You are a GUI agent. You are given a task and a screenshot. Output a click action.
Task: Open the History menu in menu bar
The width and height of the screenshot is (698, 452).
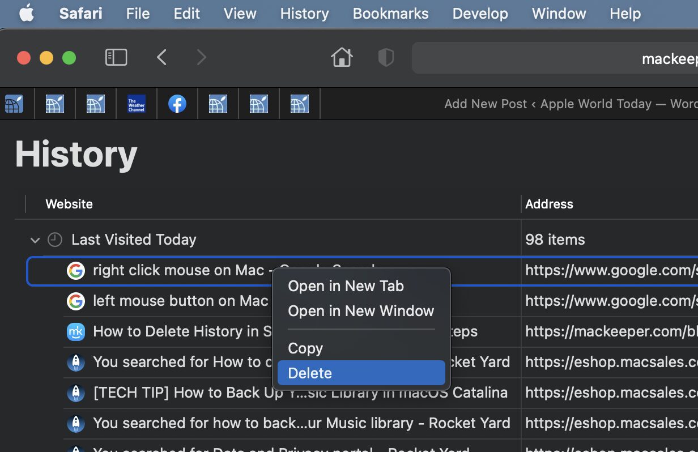click(304, 14)
